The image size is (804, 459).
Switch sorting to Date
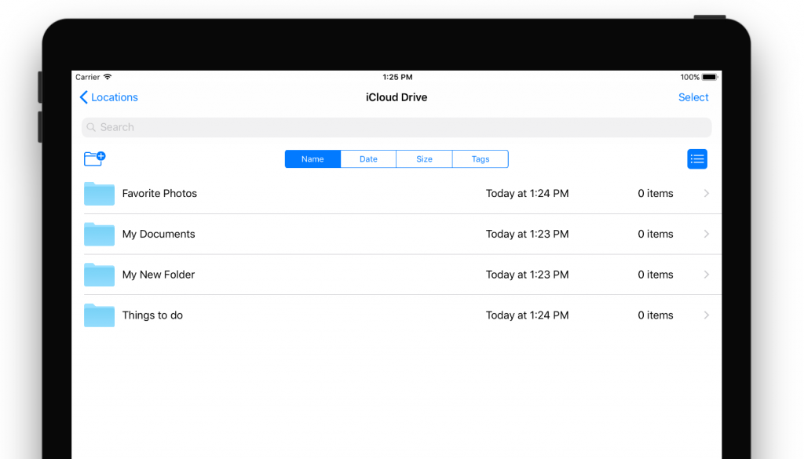(368, 158)
